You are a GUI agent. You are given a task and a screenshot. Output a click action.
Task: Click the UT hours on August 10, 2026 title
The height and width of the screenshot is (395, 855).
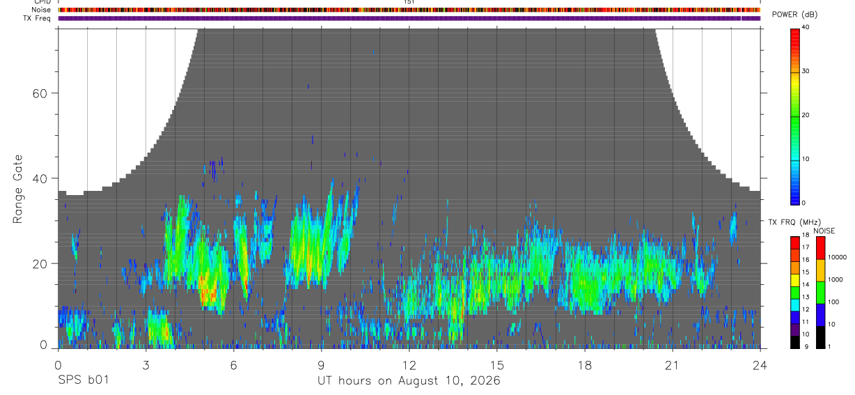tap(409, 381)
